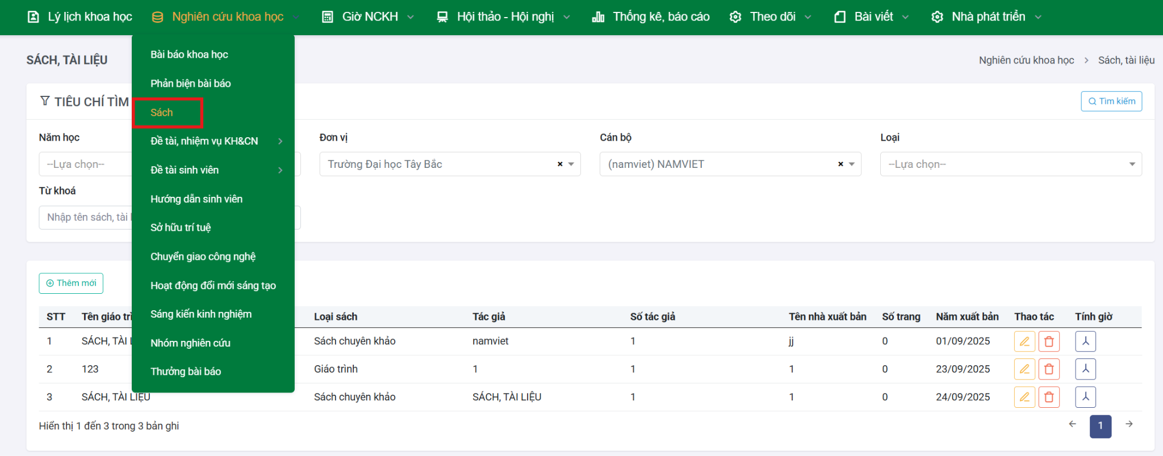Click the breadcrumb chevron before Sách, tài liệu
Screen dimensions: 1163x456
[x=1086, y=60]
